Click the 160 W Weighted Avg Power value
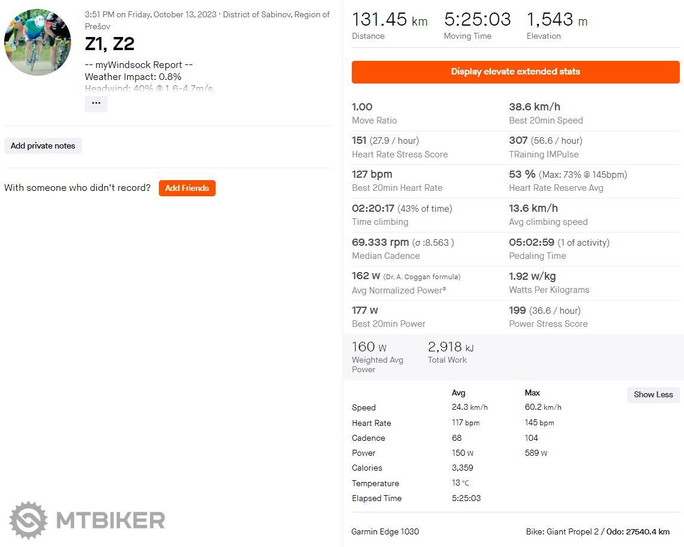 coord(369,347)
